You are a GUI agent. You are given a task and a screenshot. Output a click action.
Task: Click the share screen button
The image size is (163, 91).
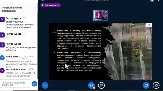[146, 85]
